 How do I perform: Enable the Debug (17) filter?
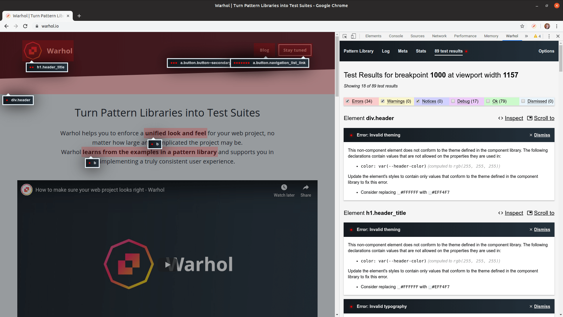(453, 101)
